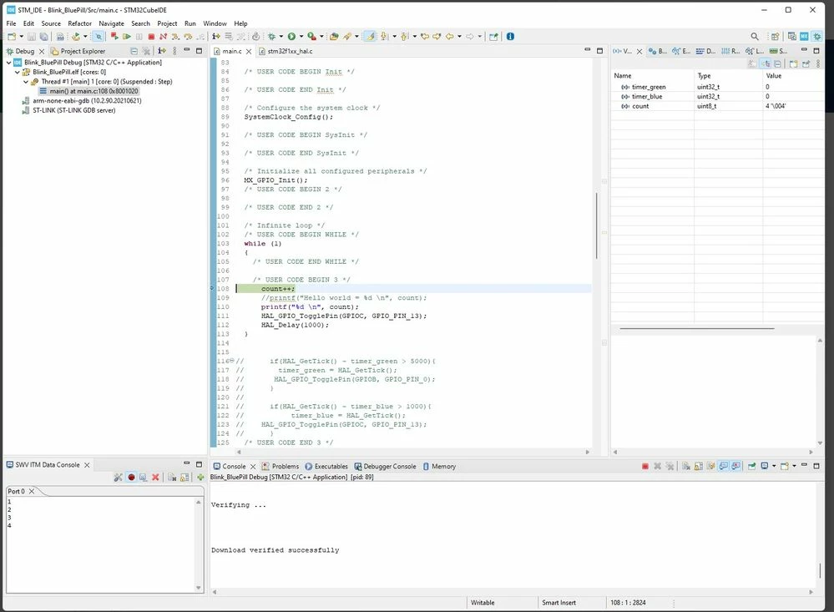The width and height of the screenshot is (834, 612).
Task: Open the Executables tab
Action: [x=326, y=466]
